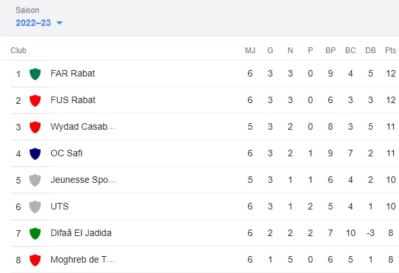Click Difaâ El Jadida green crest

point(35,233)
